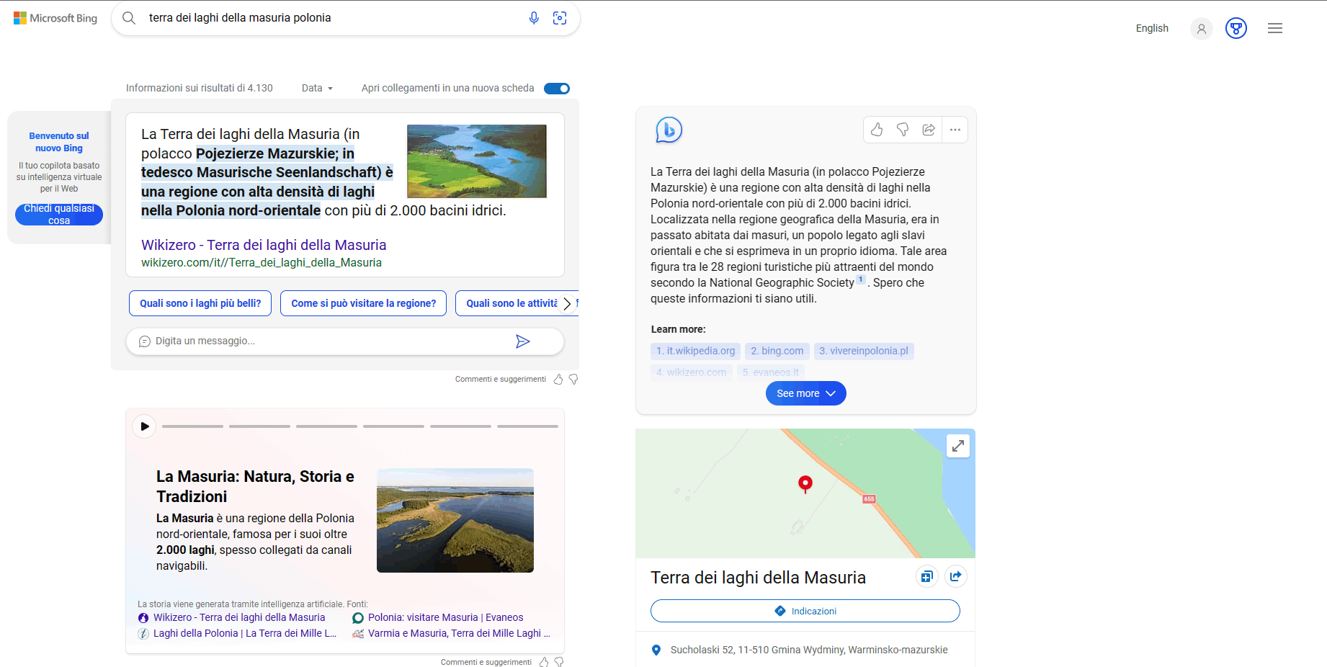
Task: Click the citation 1 superscript
Action: tap(860, 279)
